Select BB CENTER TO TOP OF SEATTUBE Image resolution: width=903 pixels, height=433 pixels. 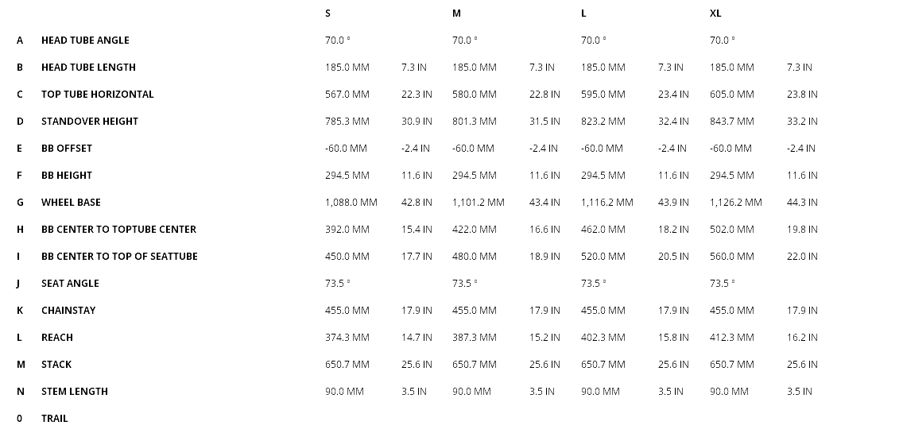(119, 257)
